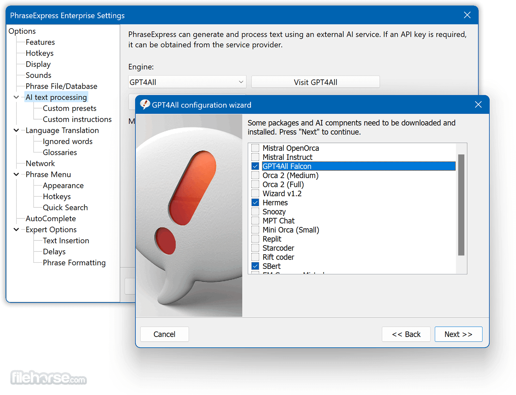This screenshot has width=516, height=395.
Task: Select the Options root tree item
Action: click(22, 31)
